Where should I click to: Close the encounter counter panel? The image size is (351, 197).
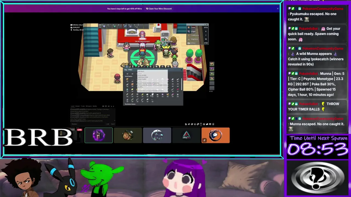pos(207,25)
